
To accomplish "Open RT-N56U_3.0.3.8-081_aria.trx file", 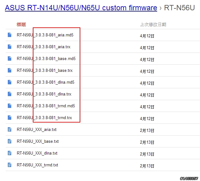I will (44, 47).
